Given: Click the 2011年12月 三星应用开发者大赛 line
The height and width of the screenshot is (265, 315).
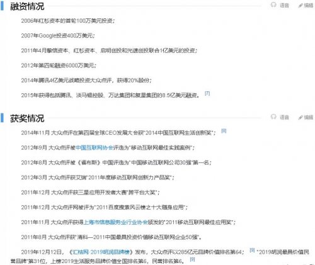Looking at the screenshot, I should [x=90, y=193].
